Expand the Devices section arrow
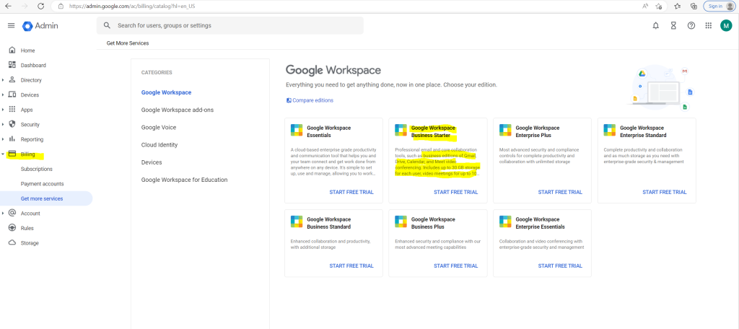 point(3,95)
